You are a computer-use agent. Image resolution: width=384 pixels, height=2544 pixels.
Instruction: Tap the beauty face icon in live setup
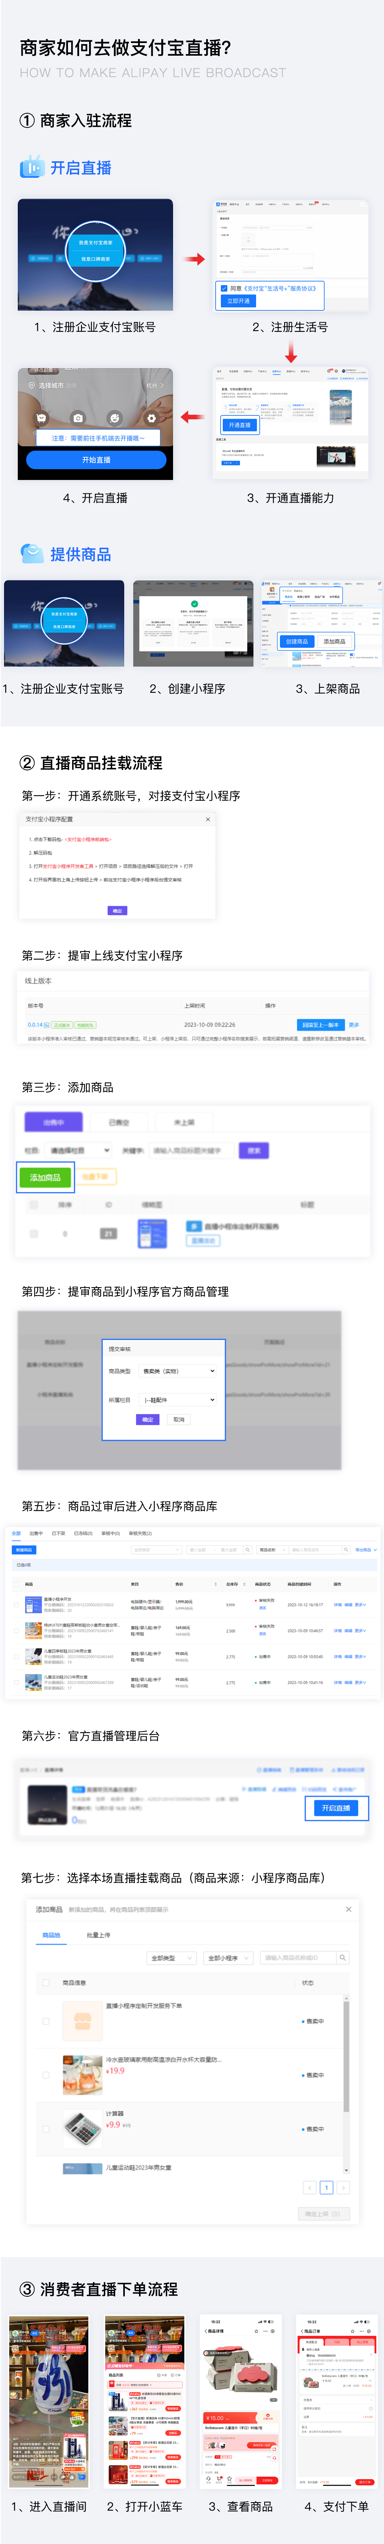(x=114, y=418)
